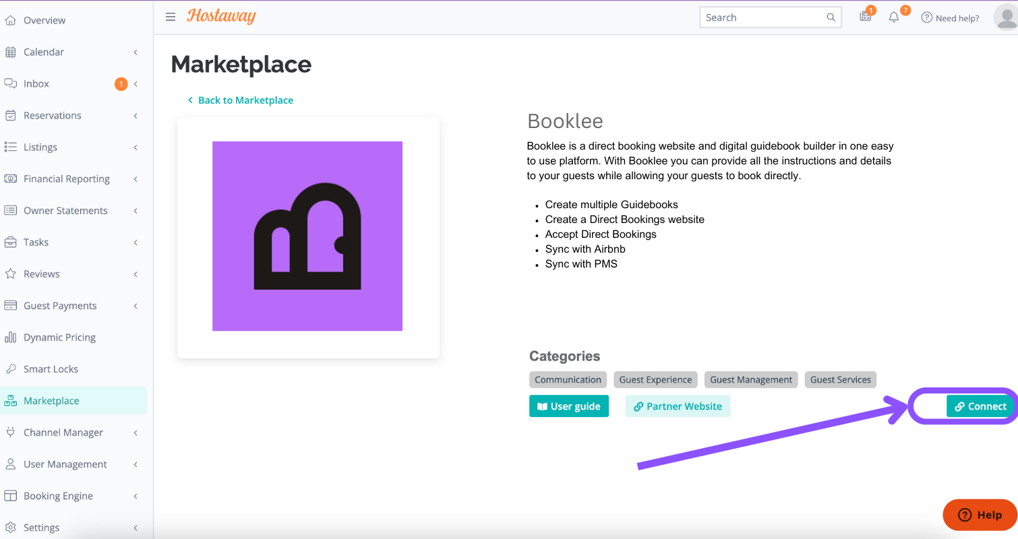Click the Owner Statements document icon
Viewport: 1018px width, 539px height.
[10, 210]
